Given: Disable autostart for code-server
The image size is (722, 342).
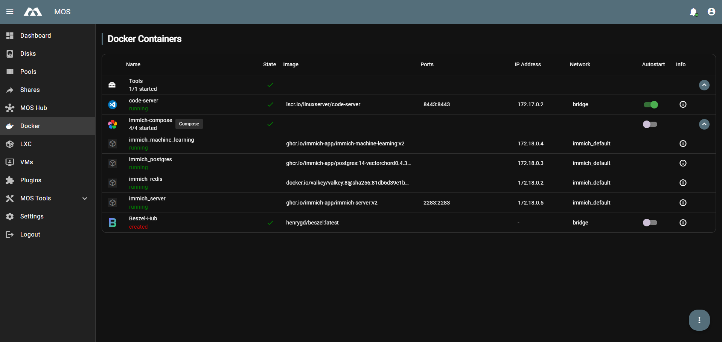Looking at the screenshot, I should (x=651, y=104).
